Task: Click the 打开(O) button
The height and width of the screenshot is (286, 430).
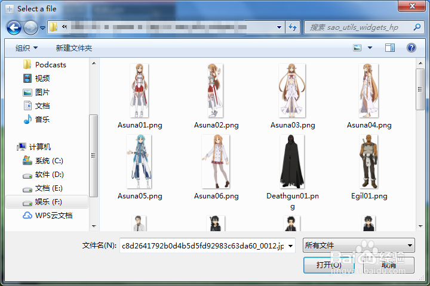Action: [329, 265]
